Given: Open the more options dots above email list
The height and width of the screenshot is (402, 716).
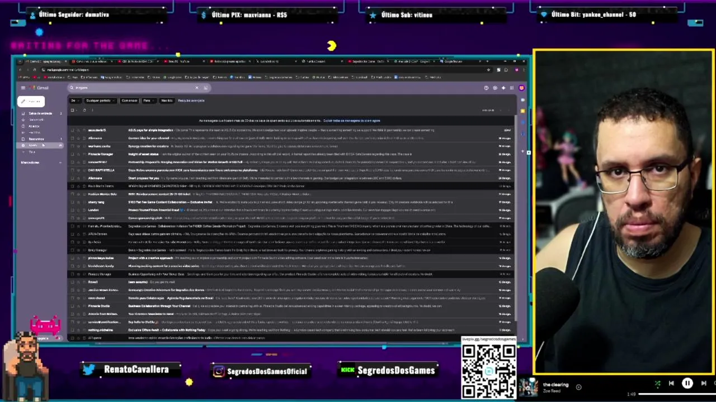Looking at the screenshot, I should pos(92,110).
